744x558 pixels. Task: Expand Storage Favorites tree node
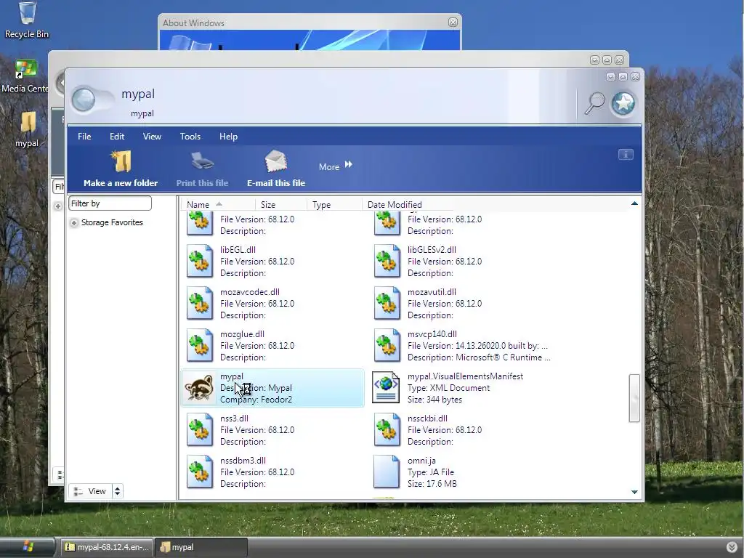pos(74,222)
